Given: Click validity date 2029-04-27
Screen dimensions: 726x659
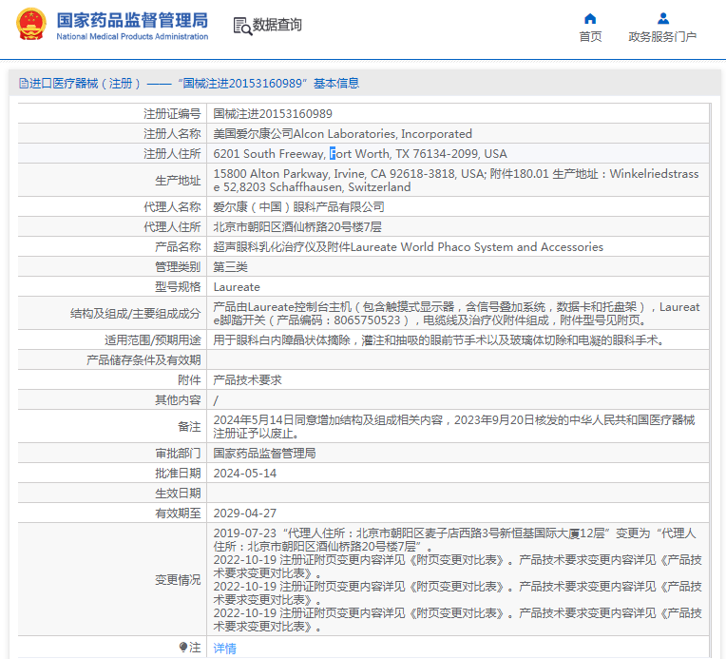Looking at the screenshot, I should pyautogui.click(x=245, y=513).
